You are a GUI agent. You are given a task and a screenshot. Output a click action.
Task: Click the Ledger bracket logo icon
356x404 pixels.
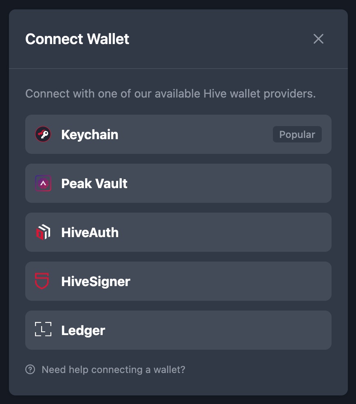tap(43, 329)
